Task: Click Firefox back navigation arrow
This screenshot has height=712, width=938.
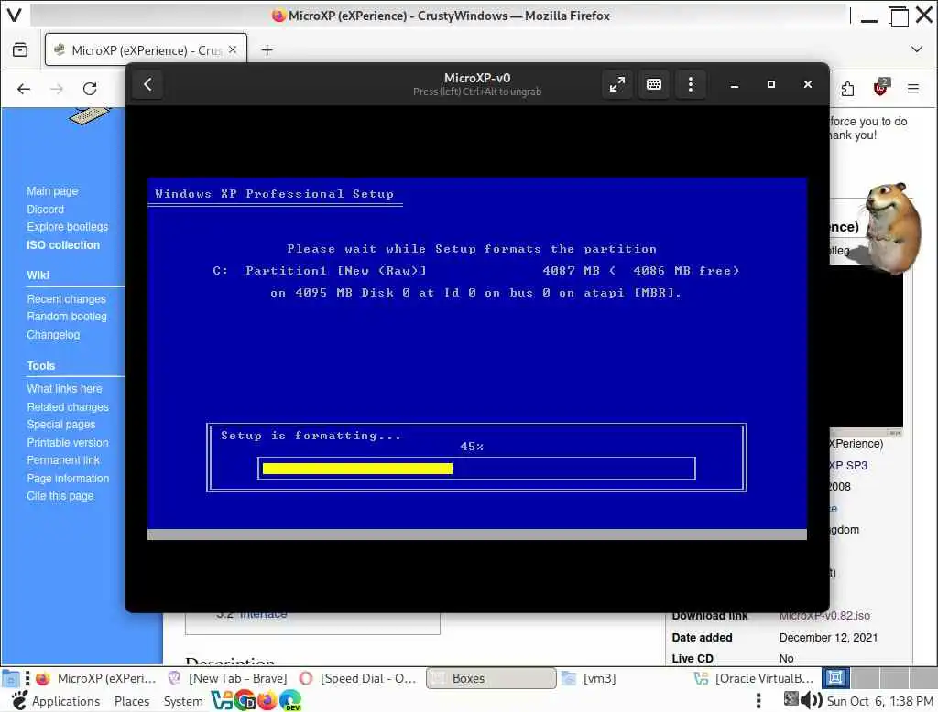Action: point(23,89)
